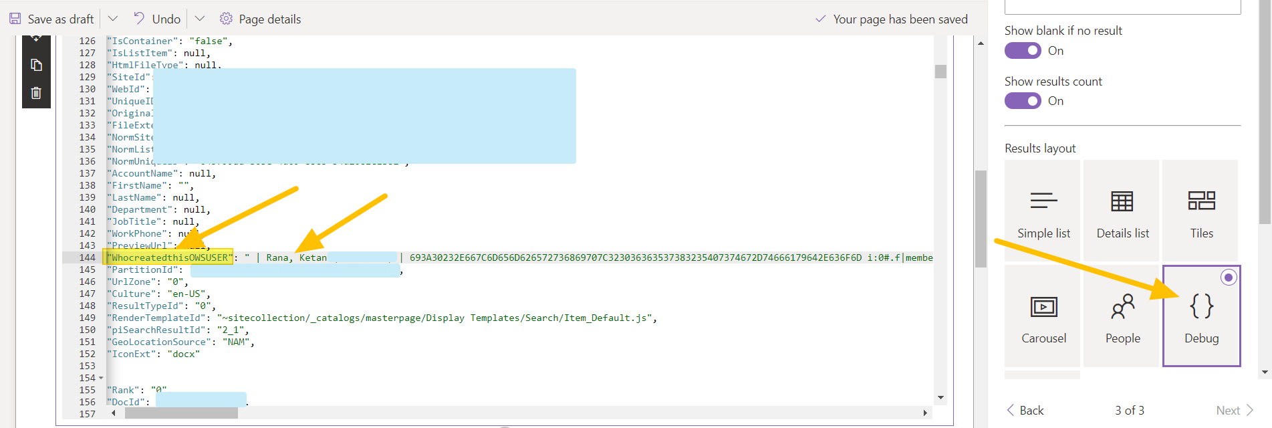1272x428 pixels.
Task: Click the "Culture": "en-US" line
Action: point(159,294)
